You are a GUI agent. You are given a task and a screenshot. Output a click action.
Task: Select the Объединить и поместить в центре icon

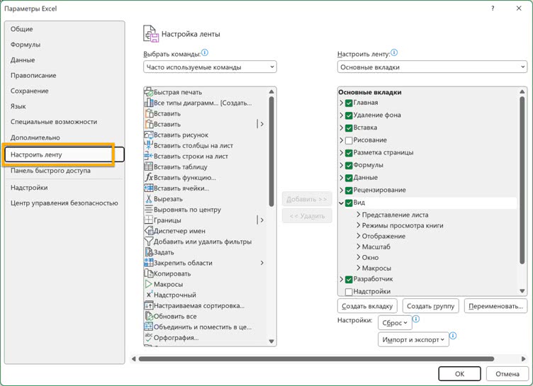click(149, 327)
